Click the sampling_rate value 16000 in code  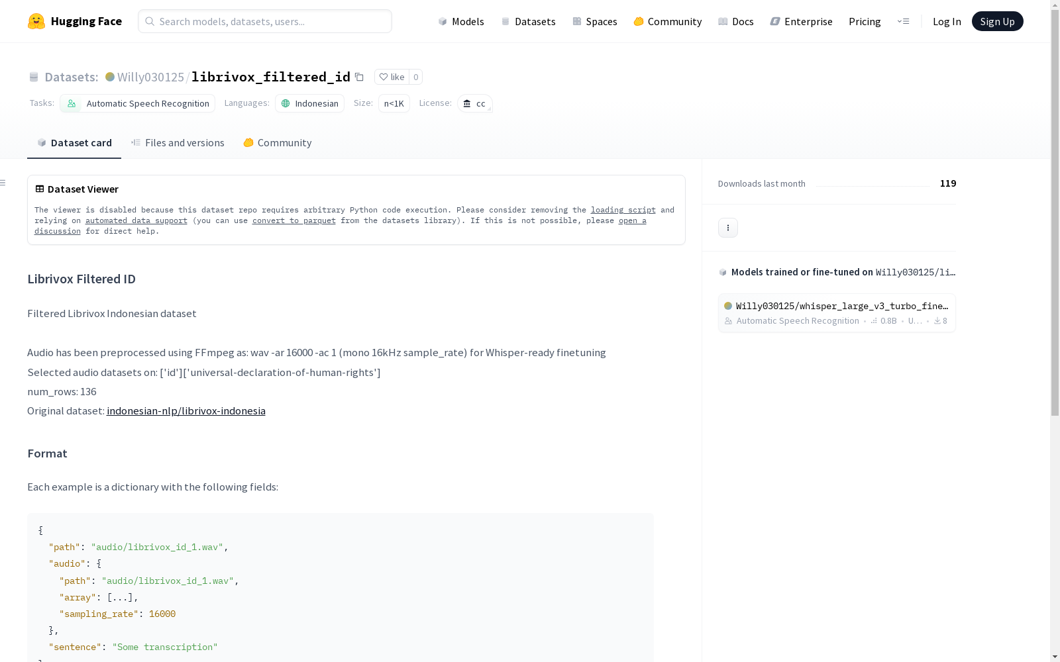click(162, 614)
